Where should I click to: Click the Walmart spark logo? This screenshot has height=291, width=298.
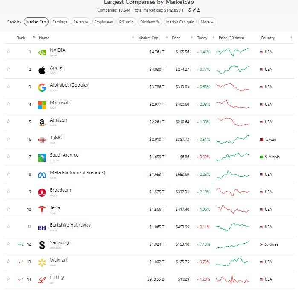click(42, 262)
